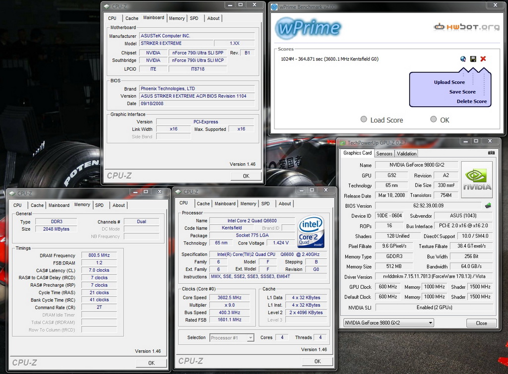Click the GPU-Z BIOS Version 62.92.39.00.09 field
Image resolution: width=508 pixels, height=374 pixels.
tap(428, 206)
